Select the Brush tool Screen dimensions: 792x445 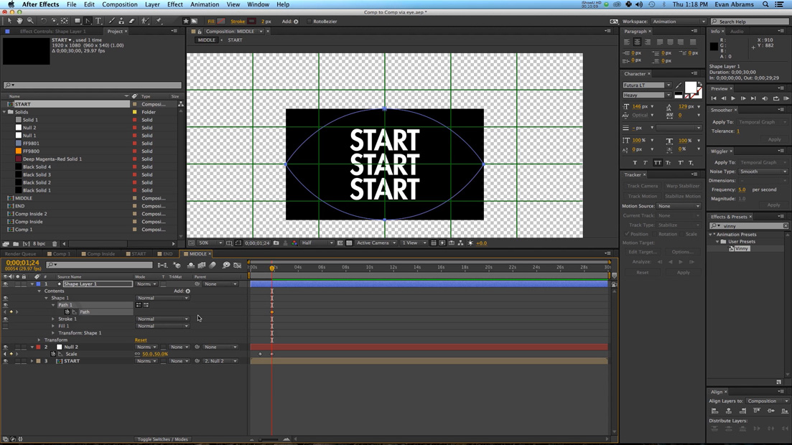pos(111,22)
